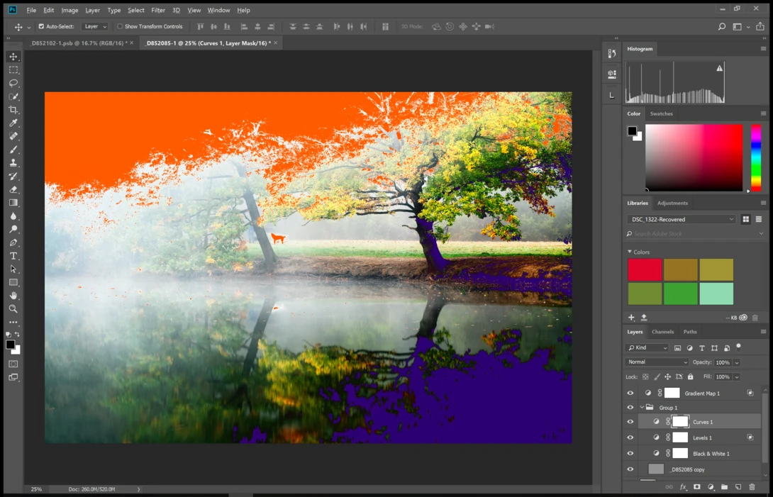Viewport: 773px width, 497px height.
Task: Hide the Levels 1 layer
Action: click(x=630, y=437)
